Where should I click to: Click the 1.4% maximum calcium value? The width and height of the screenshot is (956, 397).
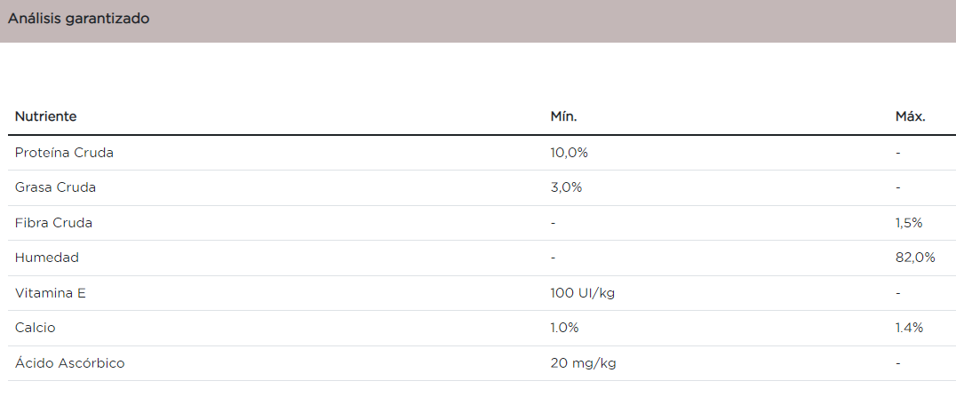tap(909, 328)
